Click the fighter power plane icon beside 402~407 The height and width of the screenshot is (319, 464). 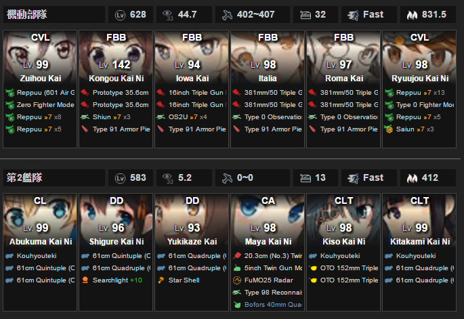point(228,15)
